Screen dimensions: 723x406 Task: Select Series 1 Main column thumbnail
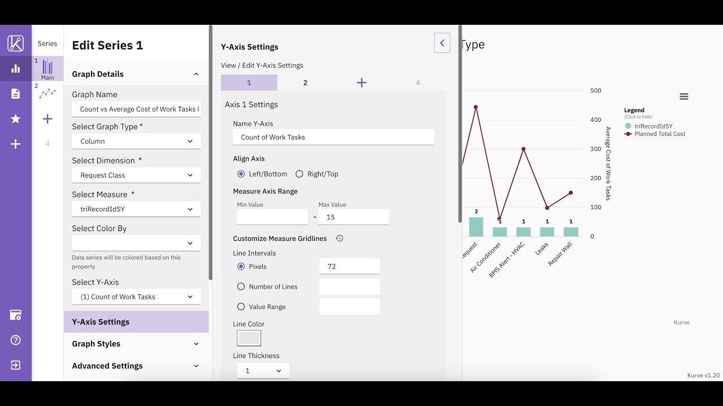(47, 69)
